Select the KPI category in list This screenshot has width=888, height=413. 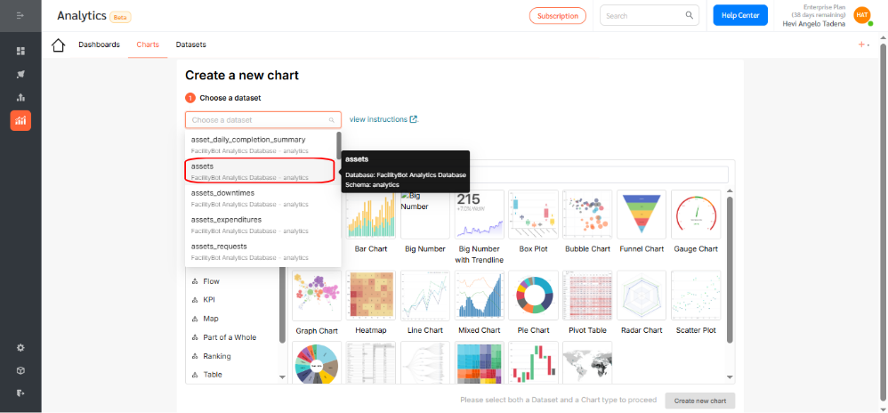pyautogui.click(x=209, y=300)
